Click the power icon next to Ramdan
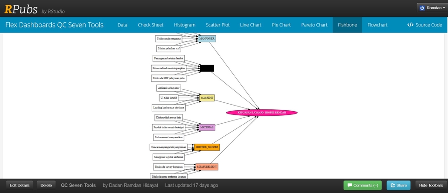 pos(422,8)
